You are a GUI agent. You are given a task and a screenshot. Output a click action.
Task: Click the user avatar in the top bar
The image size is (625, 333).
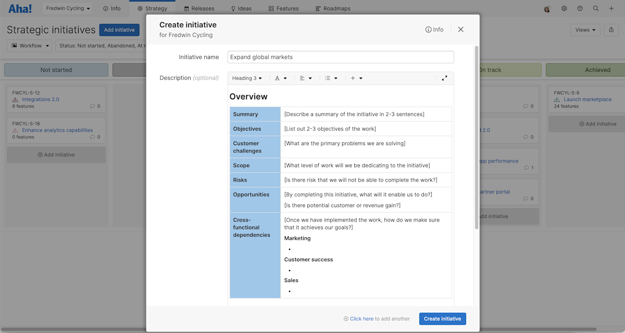pos(547,8)
